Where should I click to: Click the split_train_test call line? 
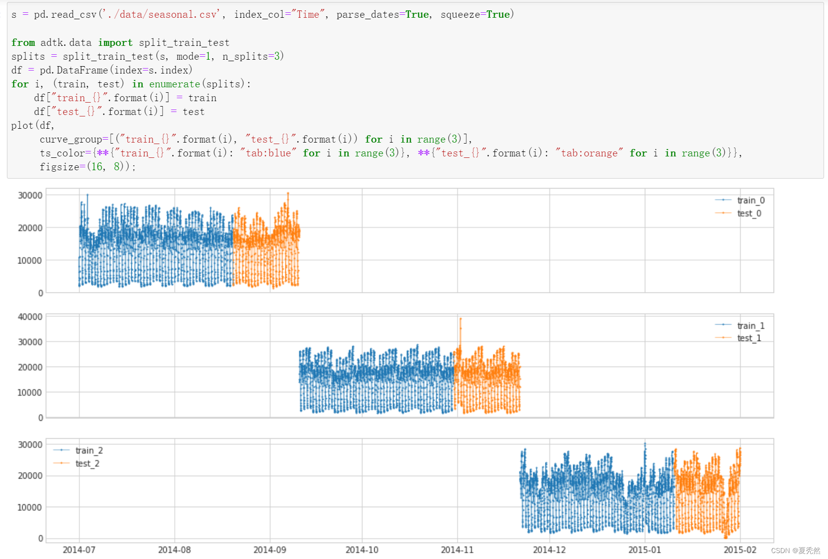pos(148,56)
